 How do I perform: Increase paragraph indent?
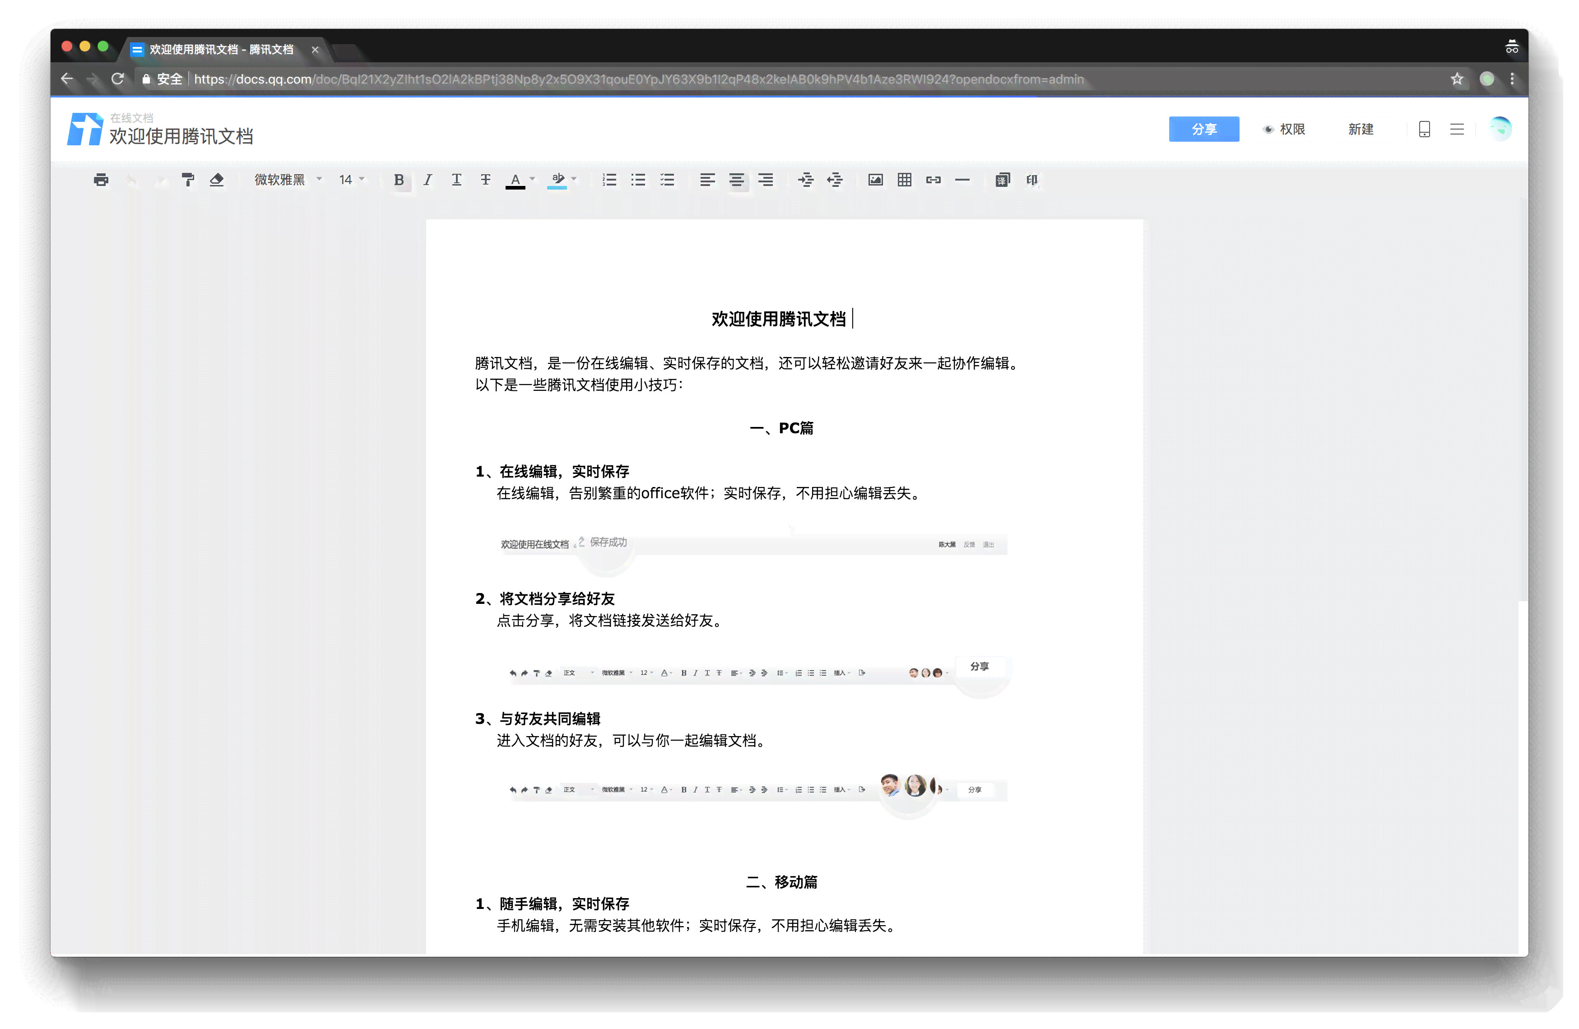click(x=805, y=180)
